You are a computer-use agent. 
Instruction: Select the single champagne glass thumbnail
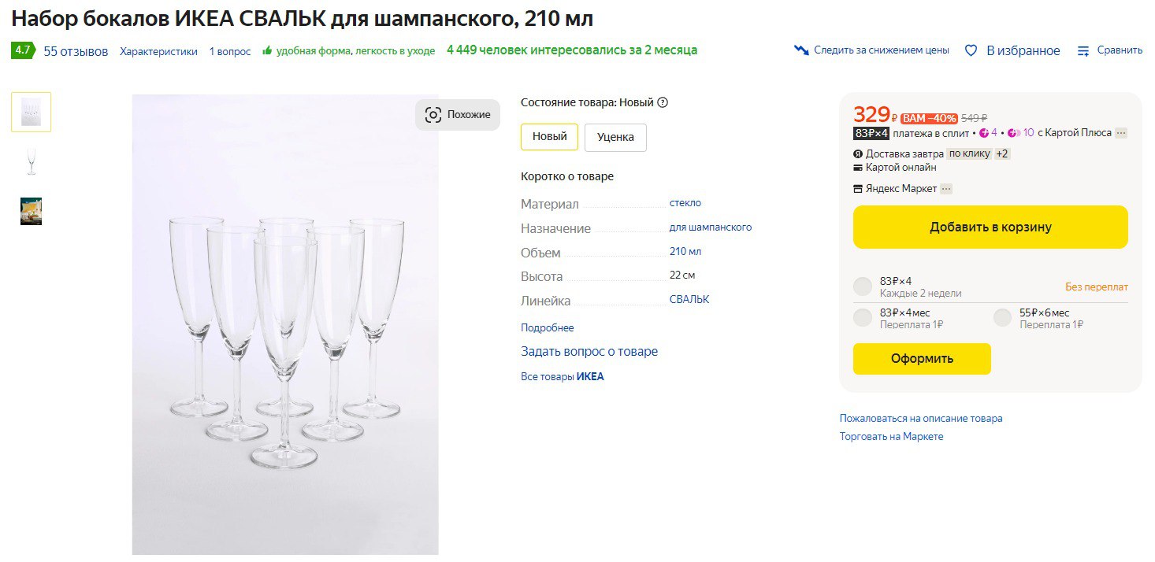[32, 161]
